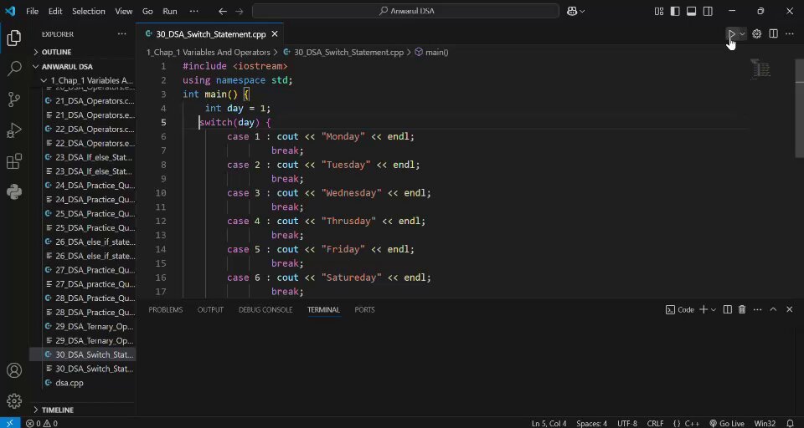Change indentation via Spaces: 4
The image size is (804, 428).
point(592,423)
